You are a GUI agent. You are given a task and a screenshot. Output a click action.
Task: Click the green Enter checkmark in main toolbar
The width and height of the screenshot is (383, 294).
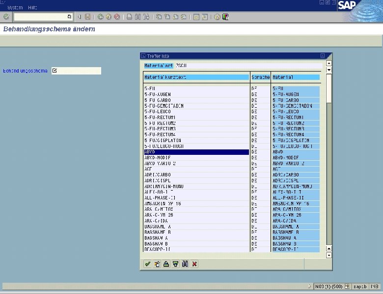pyautogui.click(x=6, y=17)
